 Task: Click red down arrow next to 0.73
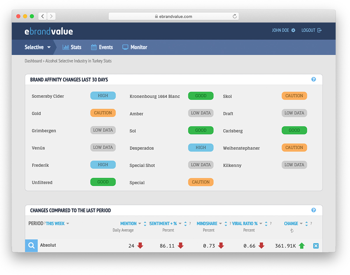tap(221, 246)
